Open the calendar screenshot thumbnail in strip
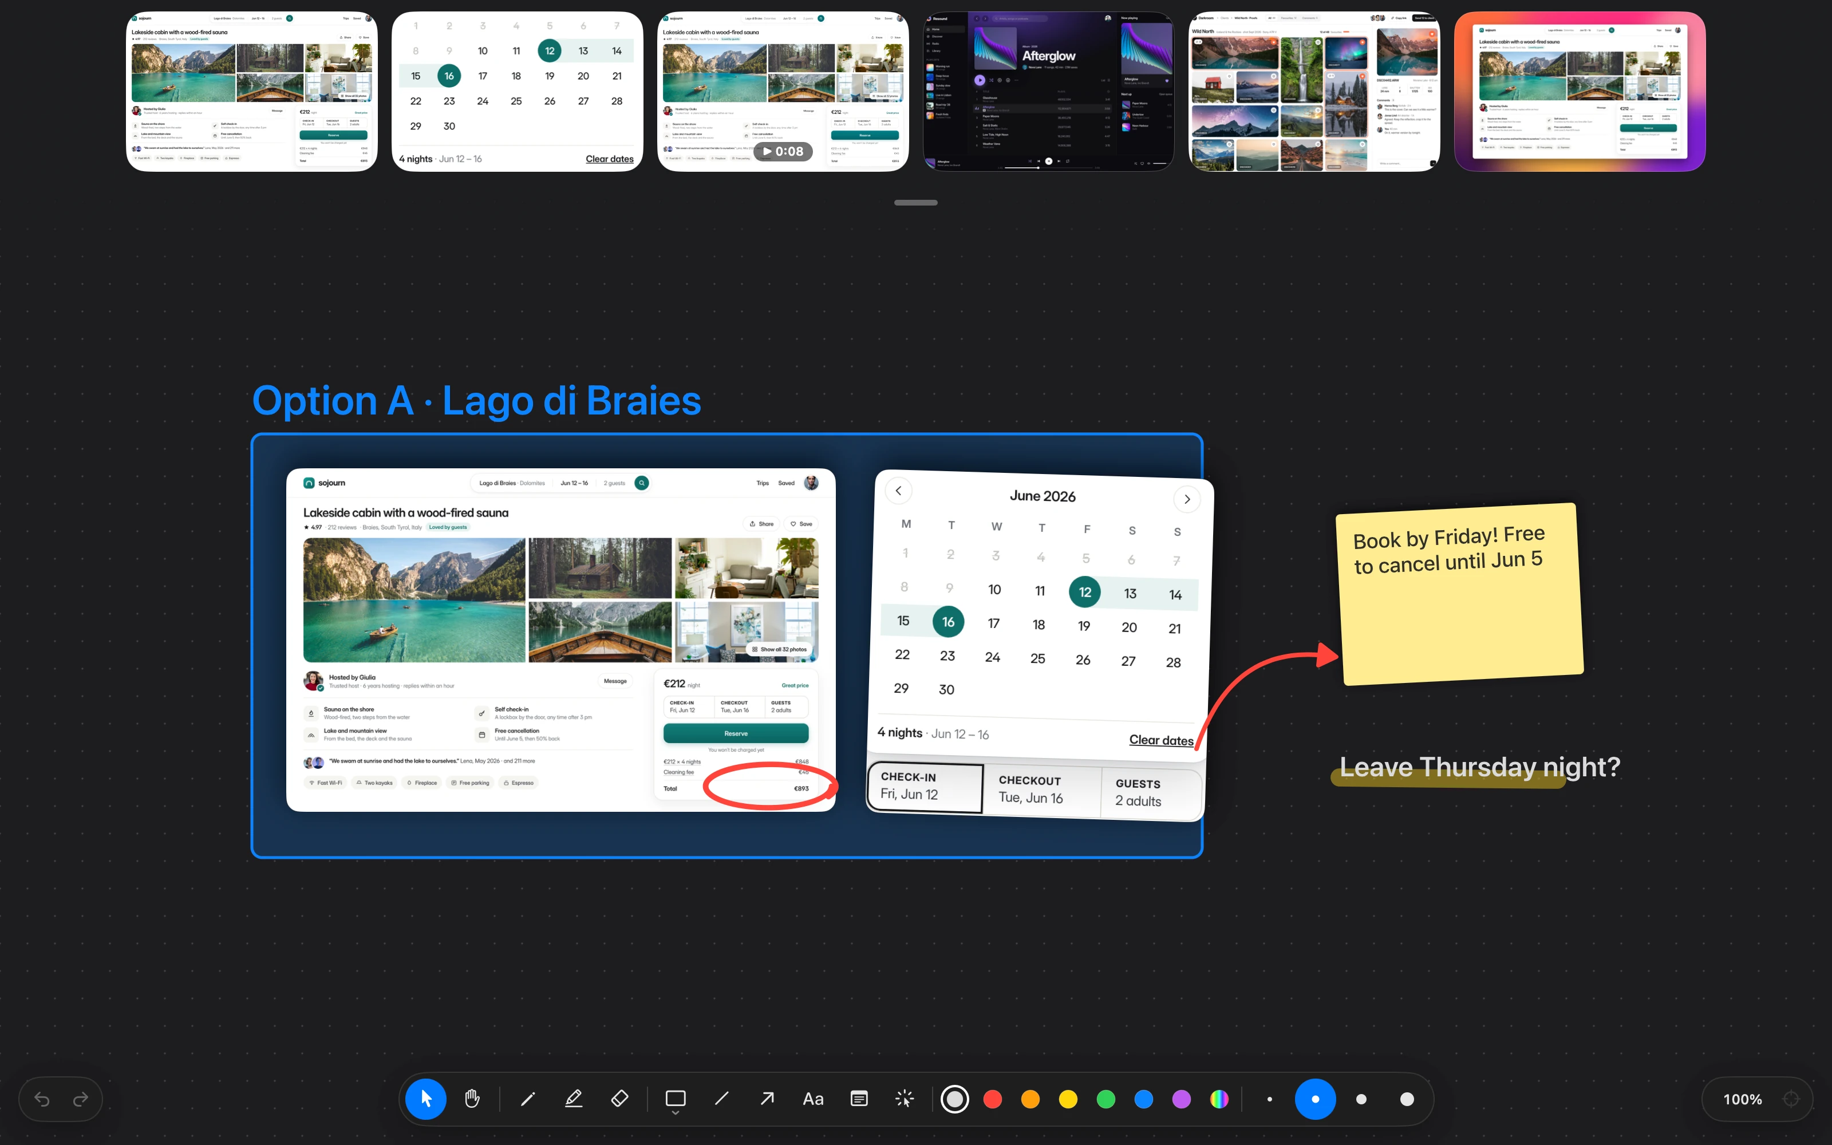 click(517, 91)
